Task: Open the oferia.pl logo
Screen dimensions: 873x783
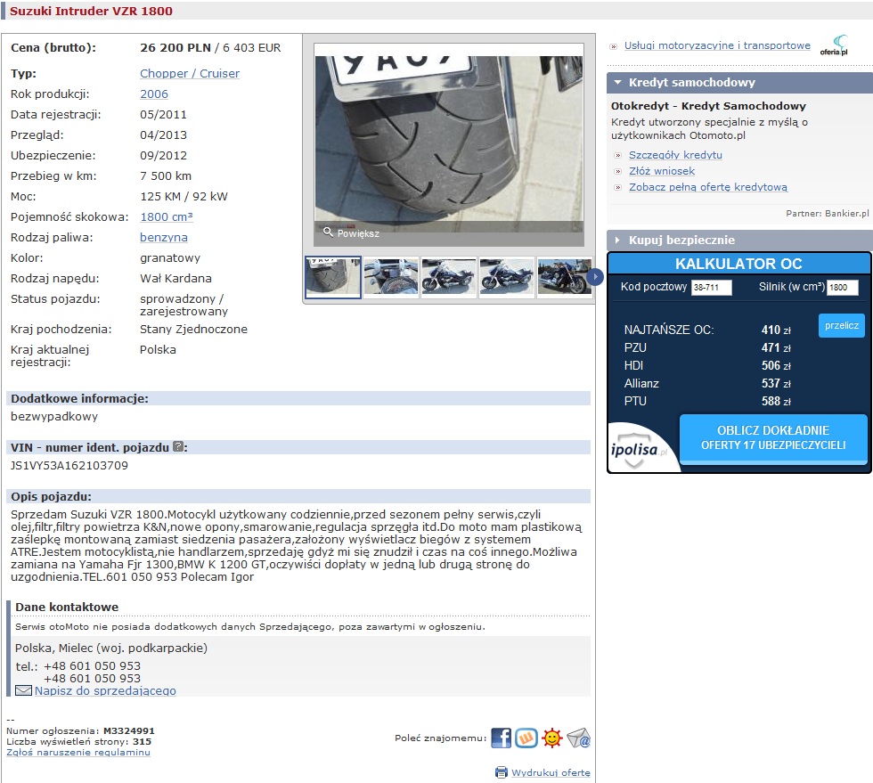Action: click(835, 45)
